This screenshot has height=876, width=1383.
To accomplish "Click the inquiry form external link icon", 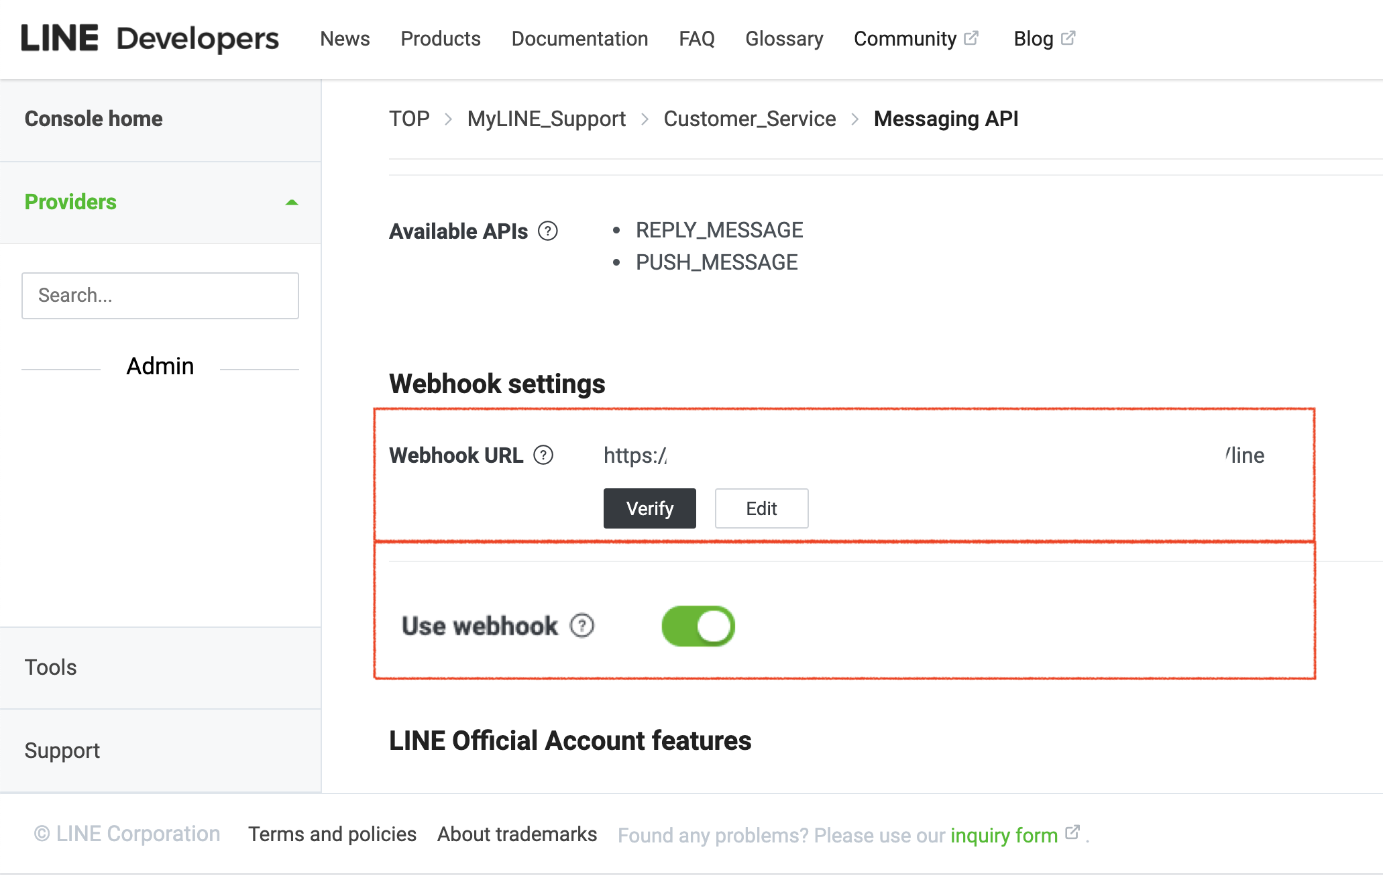I will click(x=1072, y=832).
